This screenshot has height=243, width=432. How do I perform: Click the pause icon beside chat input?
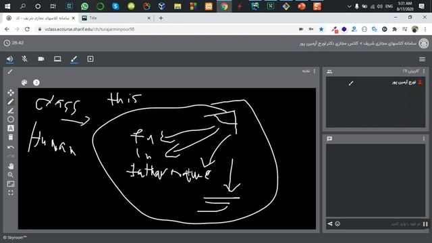point(425,223)
